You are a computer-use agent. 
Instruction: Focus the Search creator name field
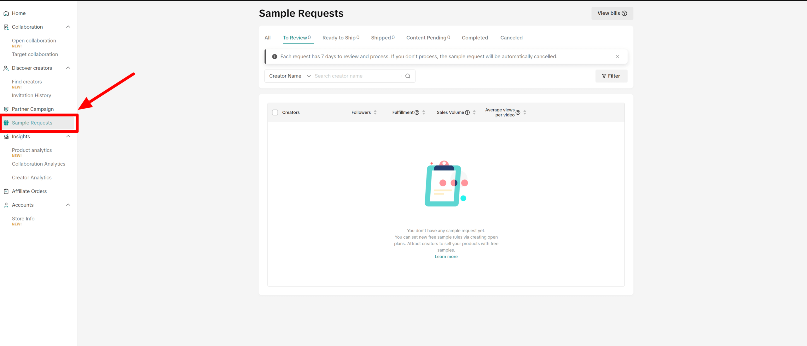click(x=356, y=76)
